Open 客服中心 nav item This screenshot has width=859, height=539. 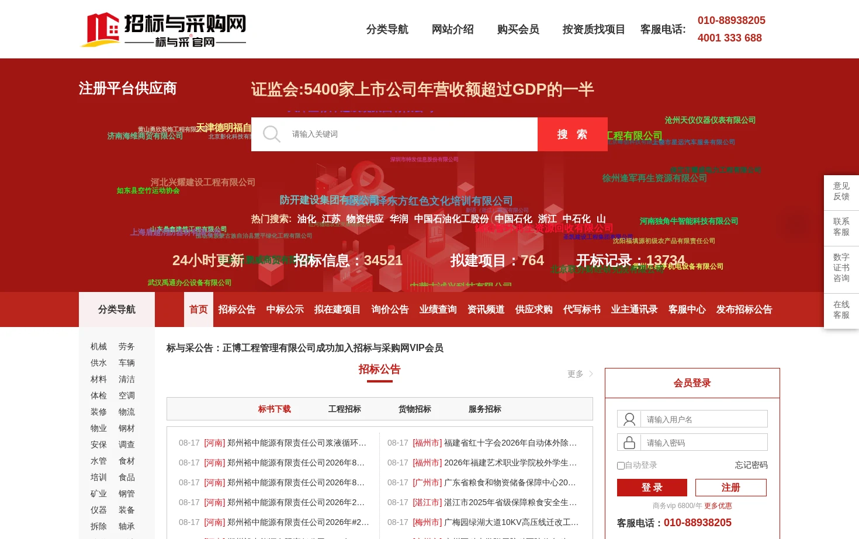(x=687, y=310)
